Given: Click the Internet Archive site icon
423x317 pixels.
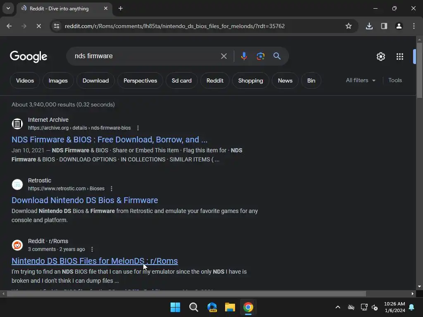Looking at the screenshot, I should pyautogui.click(x=17, y=124).
